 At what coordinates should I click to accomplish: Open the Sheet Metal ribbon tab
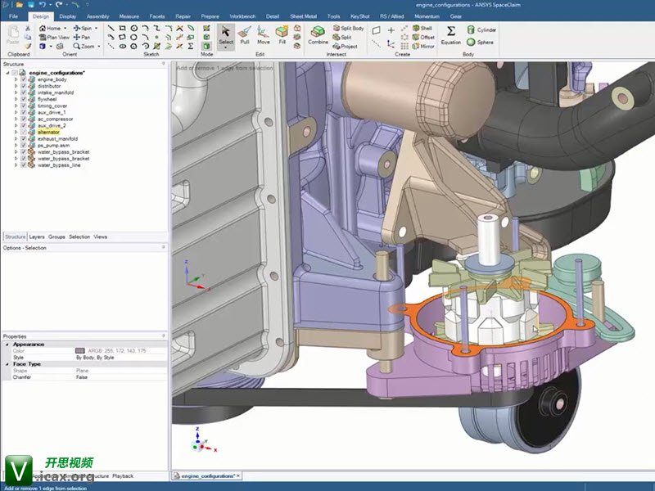tap(303, 16)
